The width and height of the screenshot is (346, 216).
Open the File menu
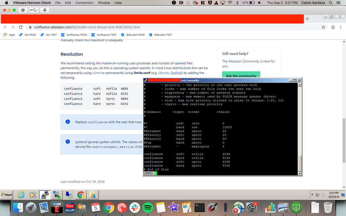(x=58, y=3)
